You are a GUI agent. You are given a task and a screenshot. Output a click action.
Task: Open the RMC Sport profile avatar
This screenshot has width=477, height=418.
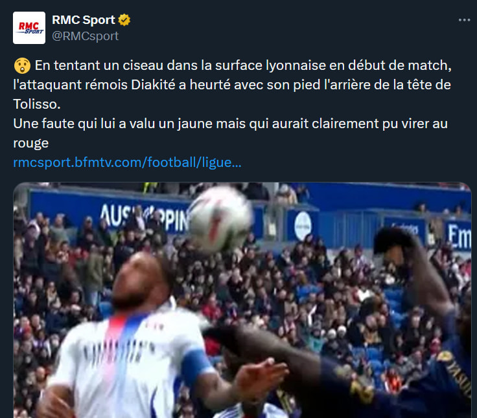pos(29,28)
